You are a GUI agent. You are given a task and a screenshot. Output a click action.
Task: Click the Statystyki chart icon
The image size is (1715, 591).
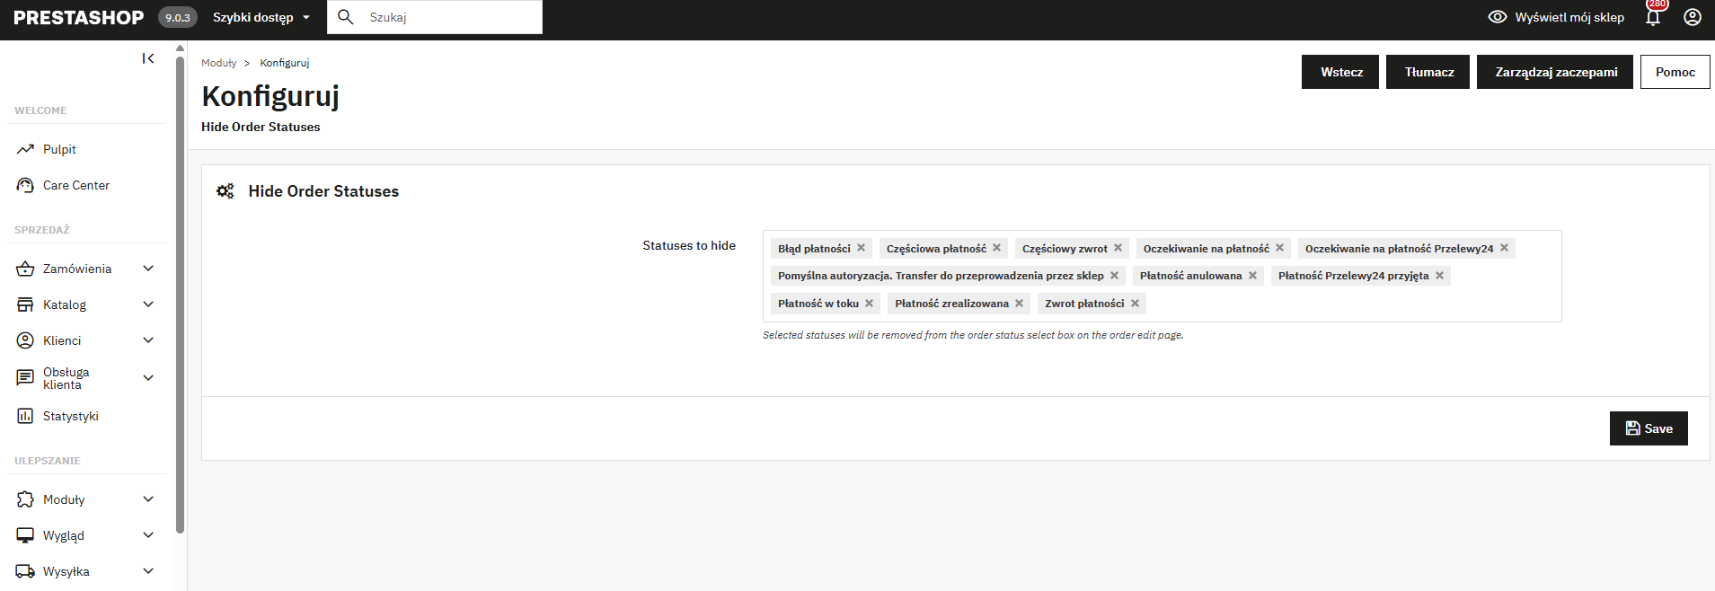point(25,416)
